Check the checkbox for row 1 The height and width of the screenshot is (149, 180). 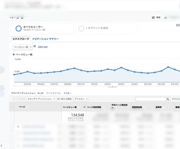(x=12, y=127)
